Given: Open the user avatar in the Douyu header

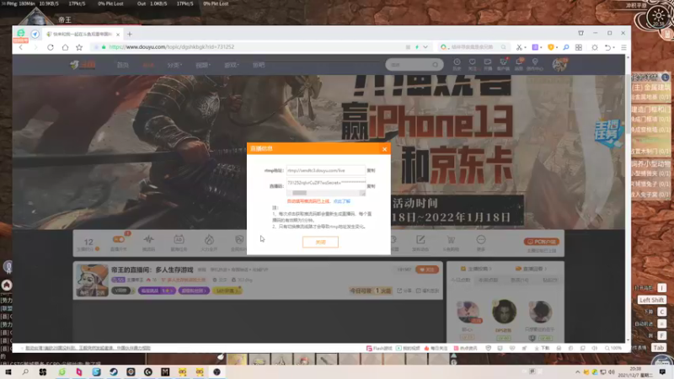Looking at the screenshot, I should 559,65.
